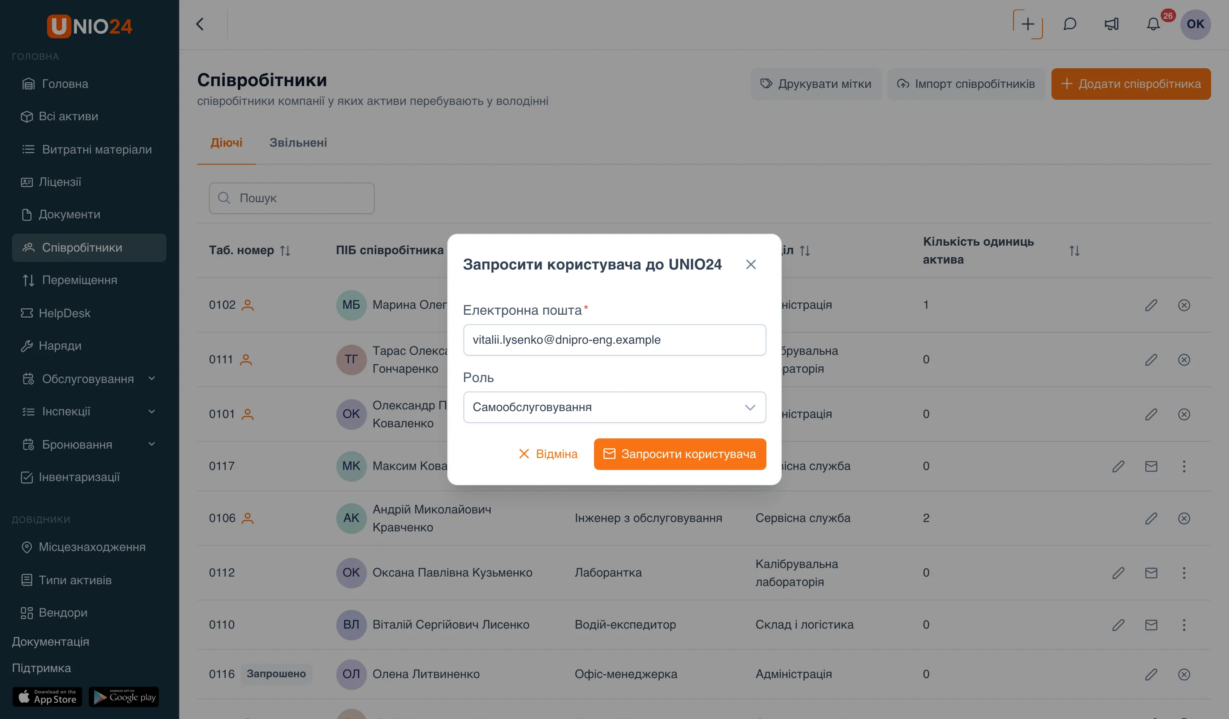Open the quick add plus icon

[x=1028, y=24]
